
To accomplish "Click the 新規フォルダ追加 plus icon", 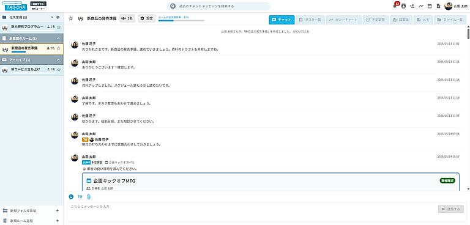I will pyautogui.click(x=58, y=210).
